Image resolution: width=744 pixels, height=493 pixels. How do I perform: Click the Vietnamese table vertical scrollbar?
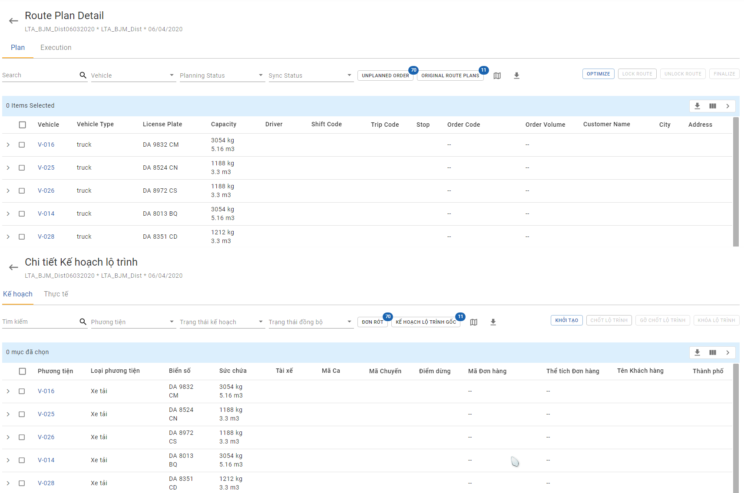coord(736,428)
